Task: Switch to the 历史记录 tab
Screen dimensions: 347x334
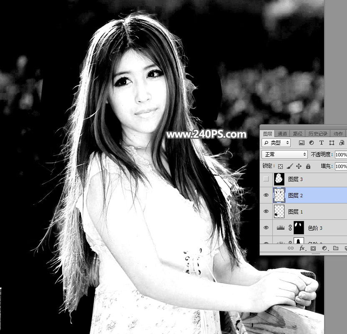Action: (318, 134)
